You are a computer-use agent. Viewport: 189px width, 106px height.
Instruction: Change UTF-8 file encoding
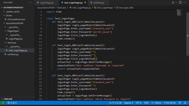click(x=139, y=103)
